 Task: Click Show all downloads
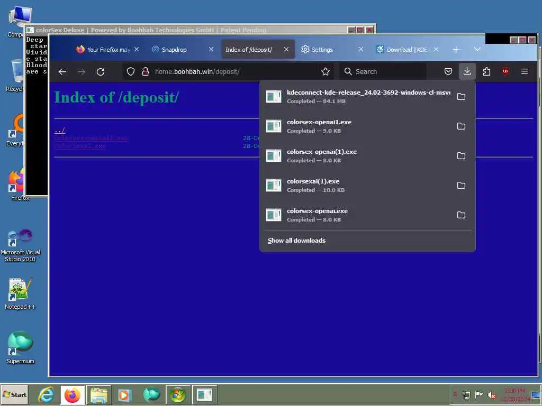tap(296, 241)
